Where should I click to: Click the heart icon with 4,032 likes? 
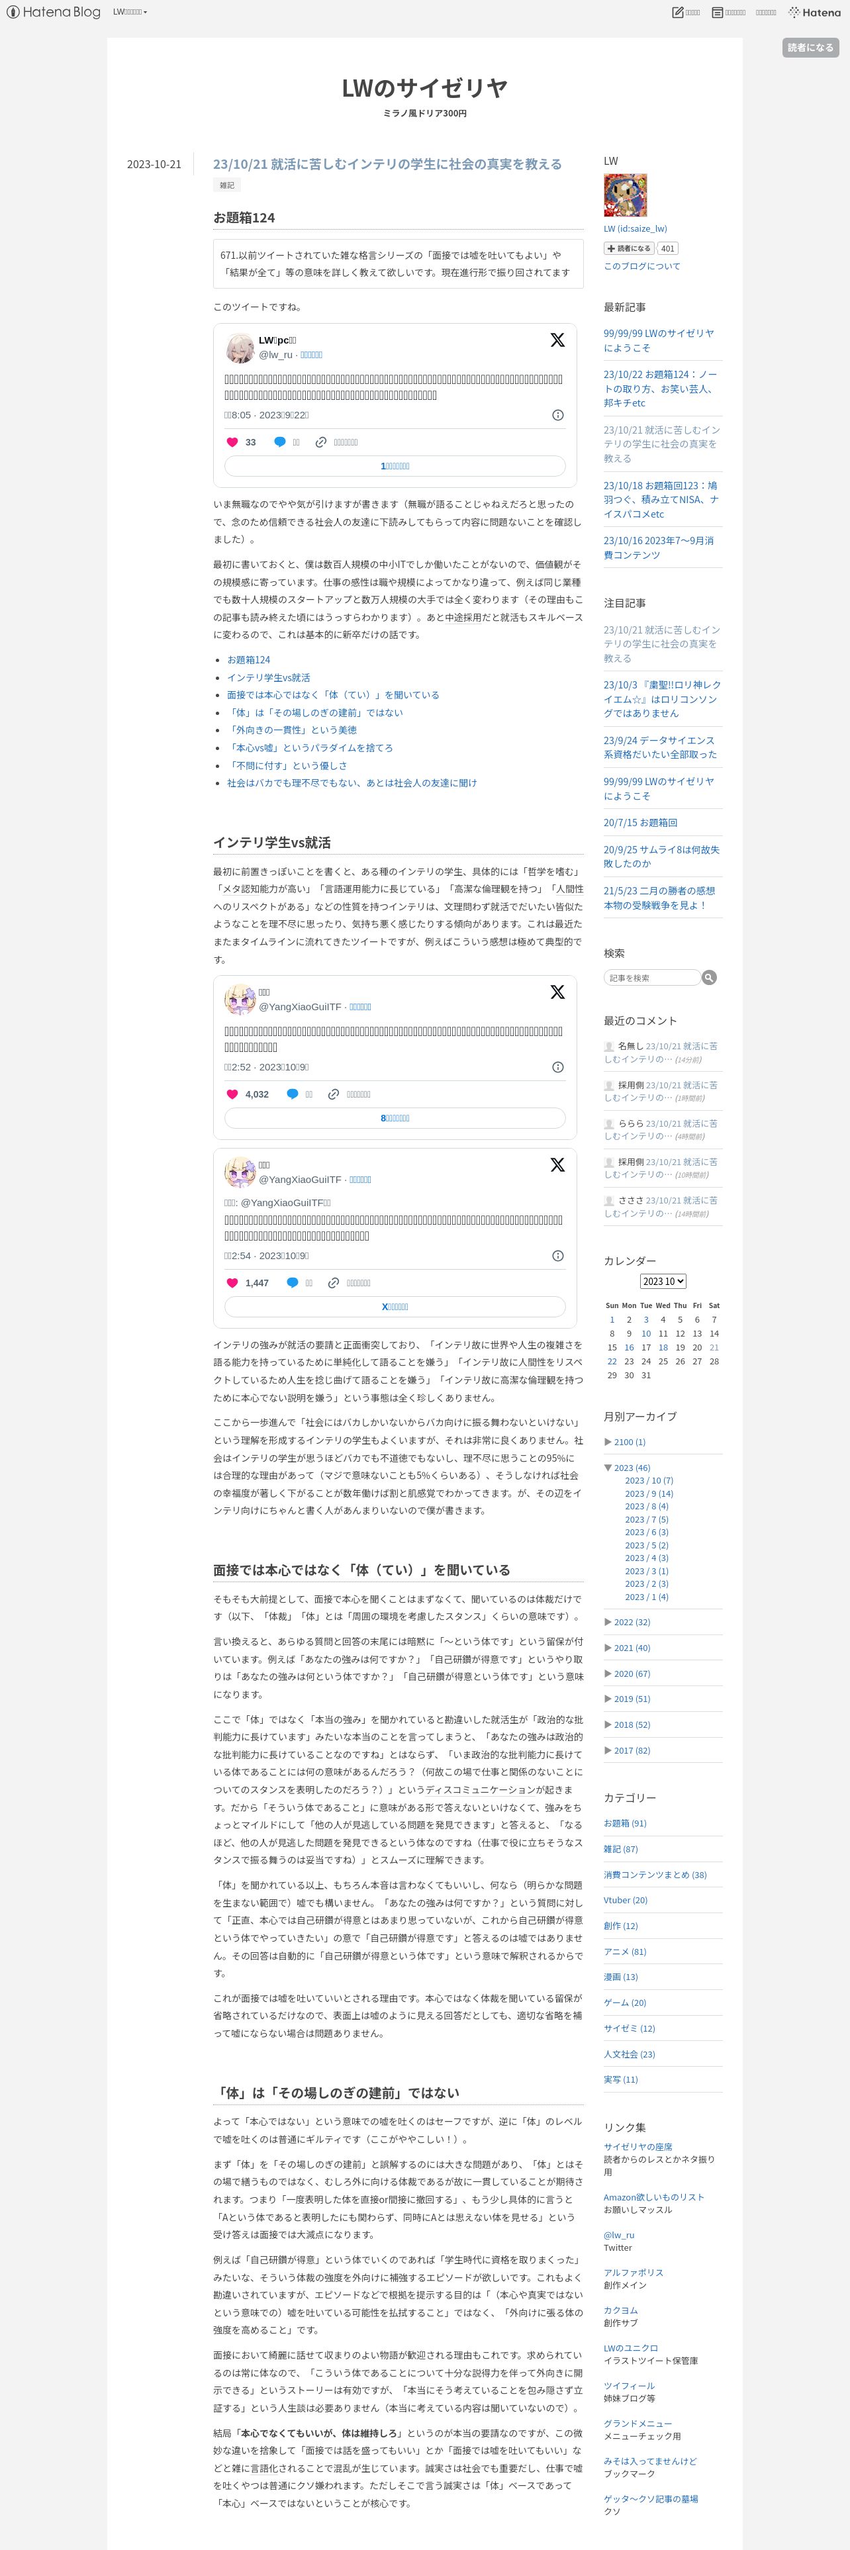point(232,1094)
